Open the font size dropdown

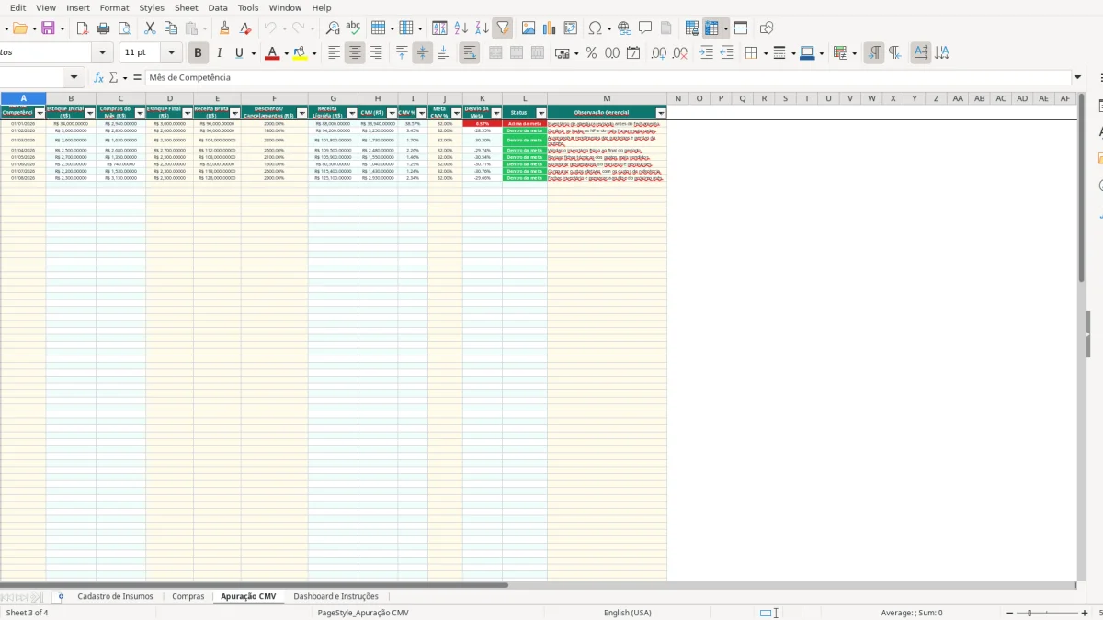[x=172, y=53]
